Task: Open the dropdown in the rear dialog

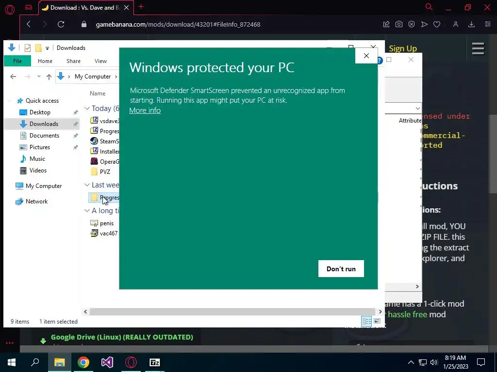Action: [418, 108]
